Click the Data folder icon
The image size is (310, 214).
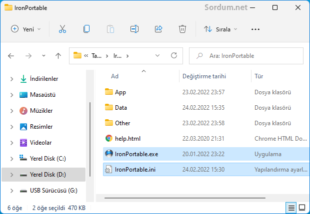tap(108, 107)
